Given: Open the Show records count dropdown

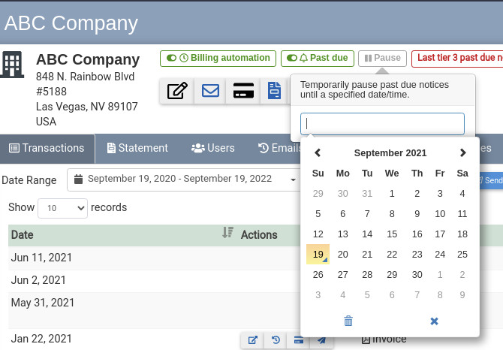Looking at the screenshot, I should 62,208.
